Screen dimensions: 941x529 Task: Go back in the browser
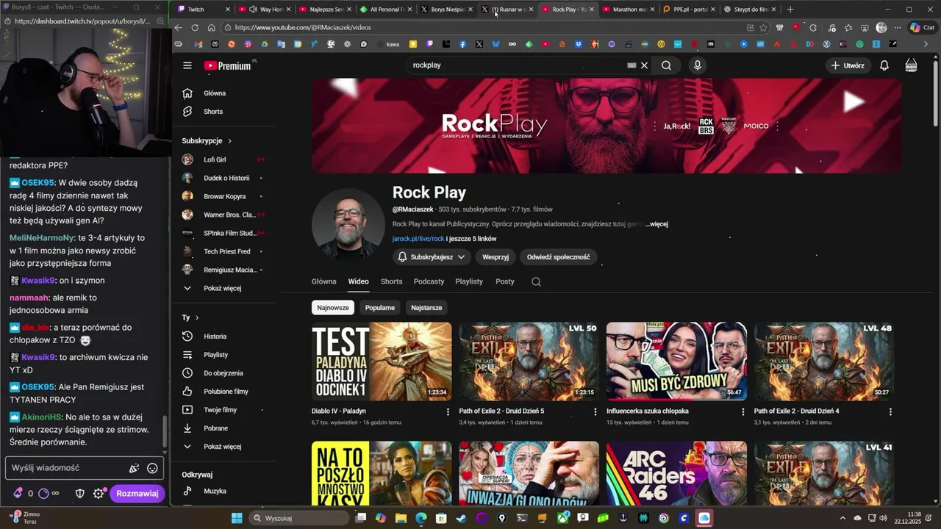(178, 27)
